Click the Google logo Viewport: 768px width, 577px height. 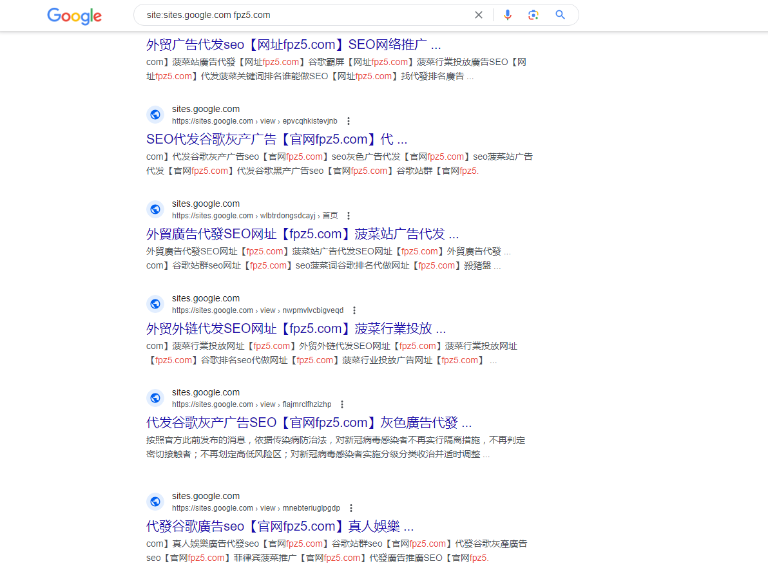click(x=75, y=15)
